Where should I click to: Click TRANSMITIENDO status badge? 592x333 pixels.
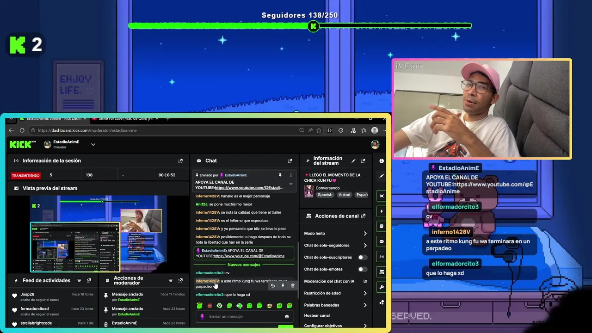coord(26,176)
